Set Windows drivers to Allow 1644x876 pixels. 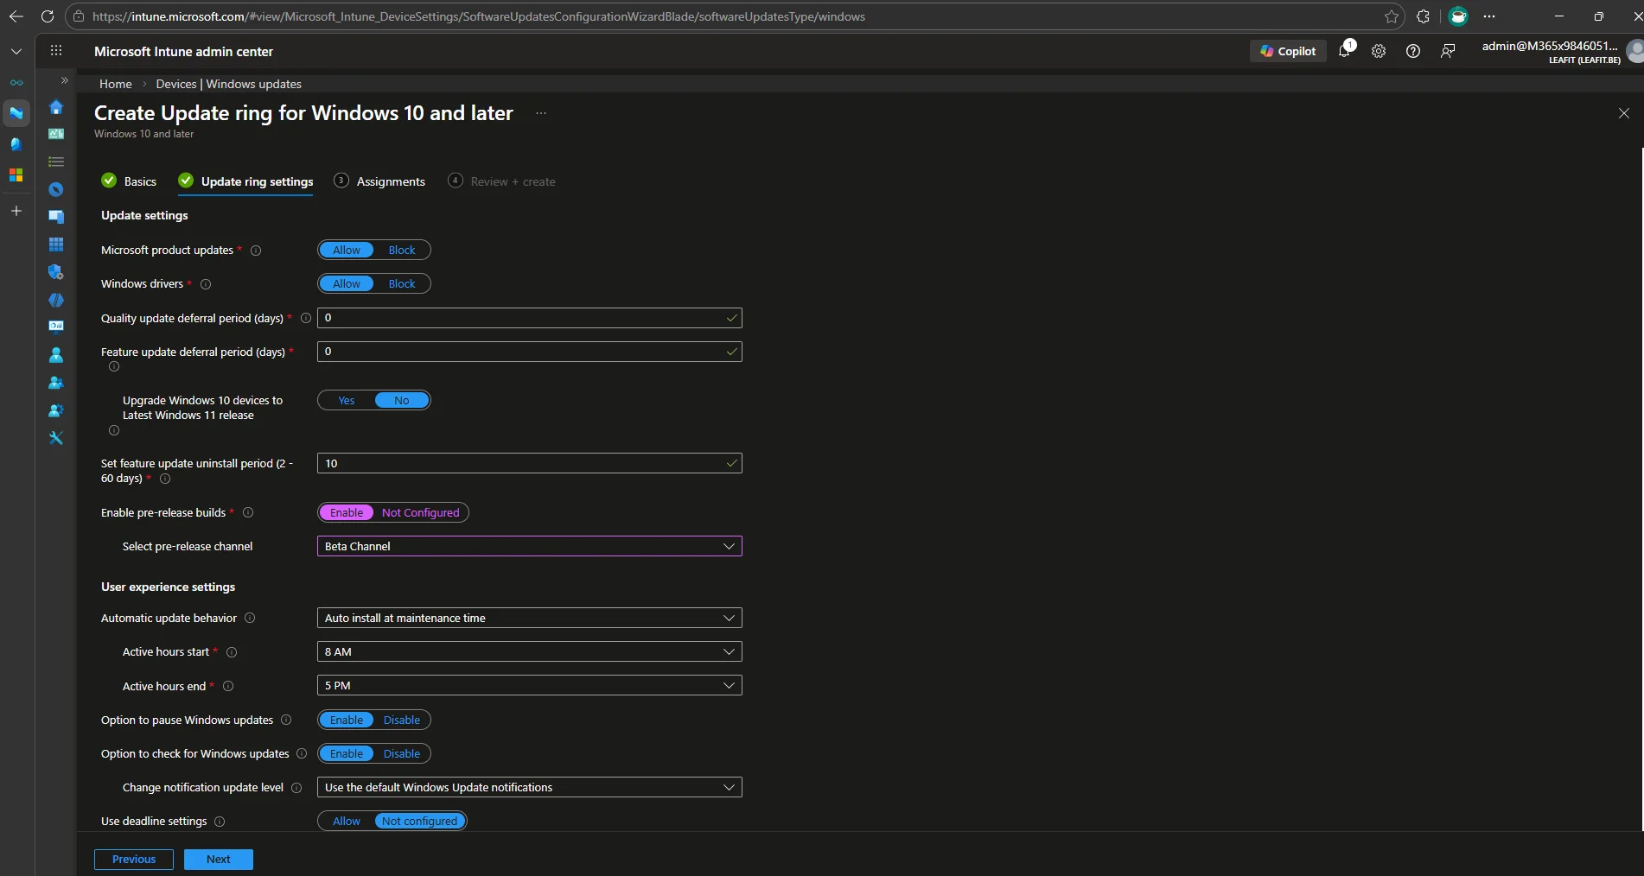point(347,283)
